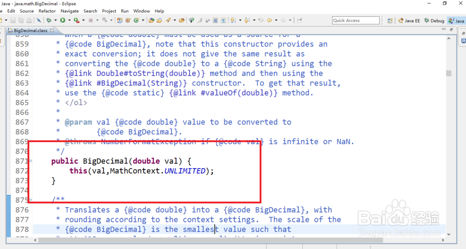
Task: Open Next Annotation dropdown arrow
Action: [240, 20]
